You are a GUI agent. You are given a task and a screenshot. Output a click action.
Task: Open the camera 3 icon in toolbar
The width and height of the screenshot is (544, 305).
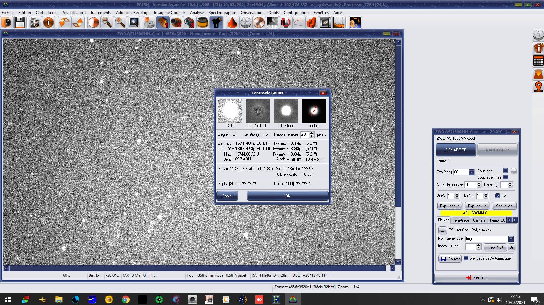pyautogui.click(x=190, y=22)
